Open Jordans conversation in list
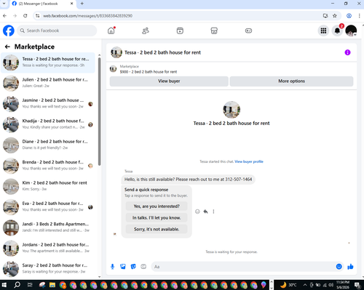Screen dimensions: 364x290 click(x=48, y=248)
